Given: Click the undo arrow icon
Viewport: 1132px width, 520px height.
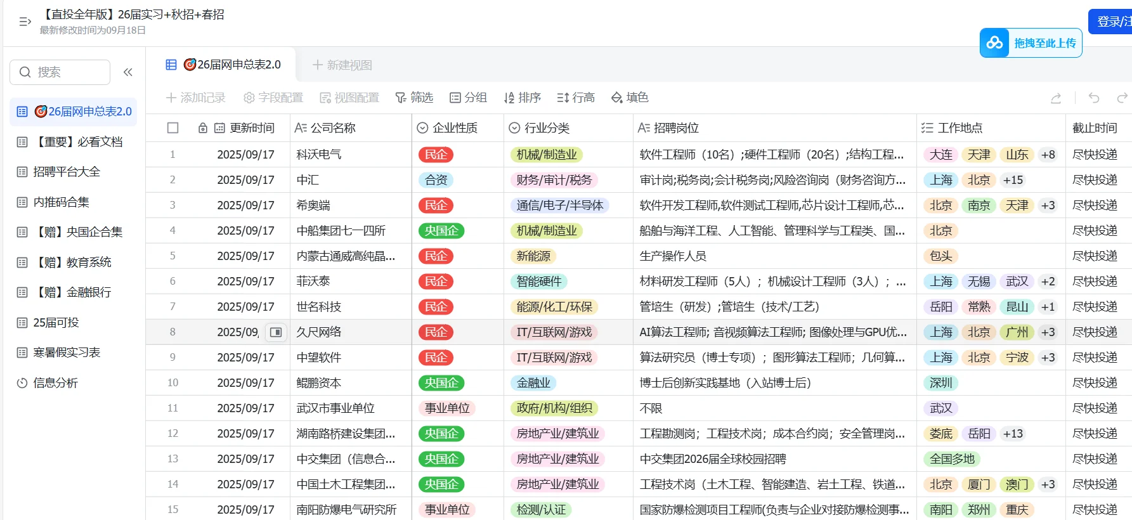Looking at the screenshot, I should click(x=1094, y=98).
